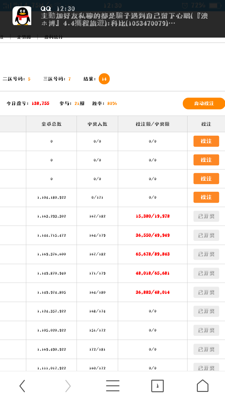This screenshot has width=225, height=401.
Task: Tap the browser home icon
Action: 202,386
